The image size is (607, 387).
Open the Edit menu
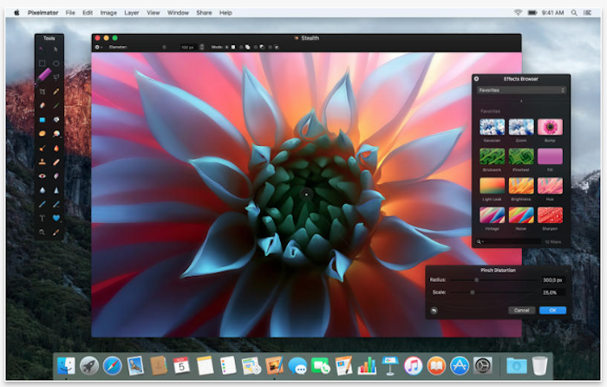click(88, 13)
